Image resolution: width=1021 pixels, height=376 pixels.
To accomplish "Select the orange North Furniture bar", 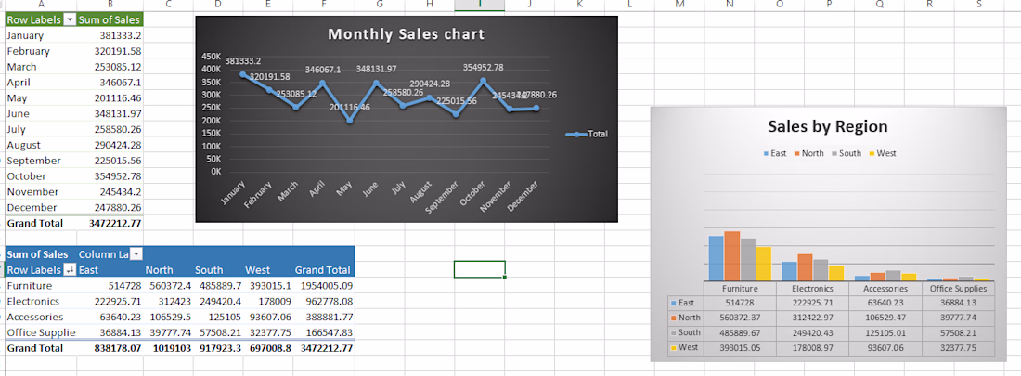I will pos(732,256).
